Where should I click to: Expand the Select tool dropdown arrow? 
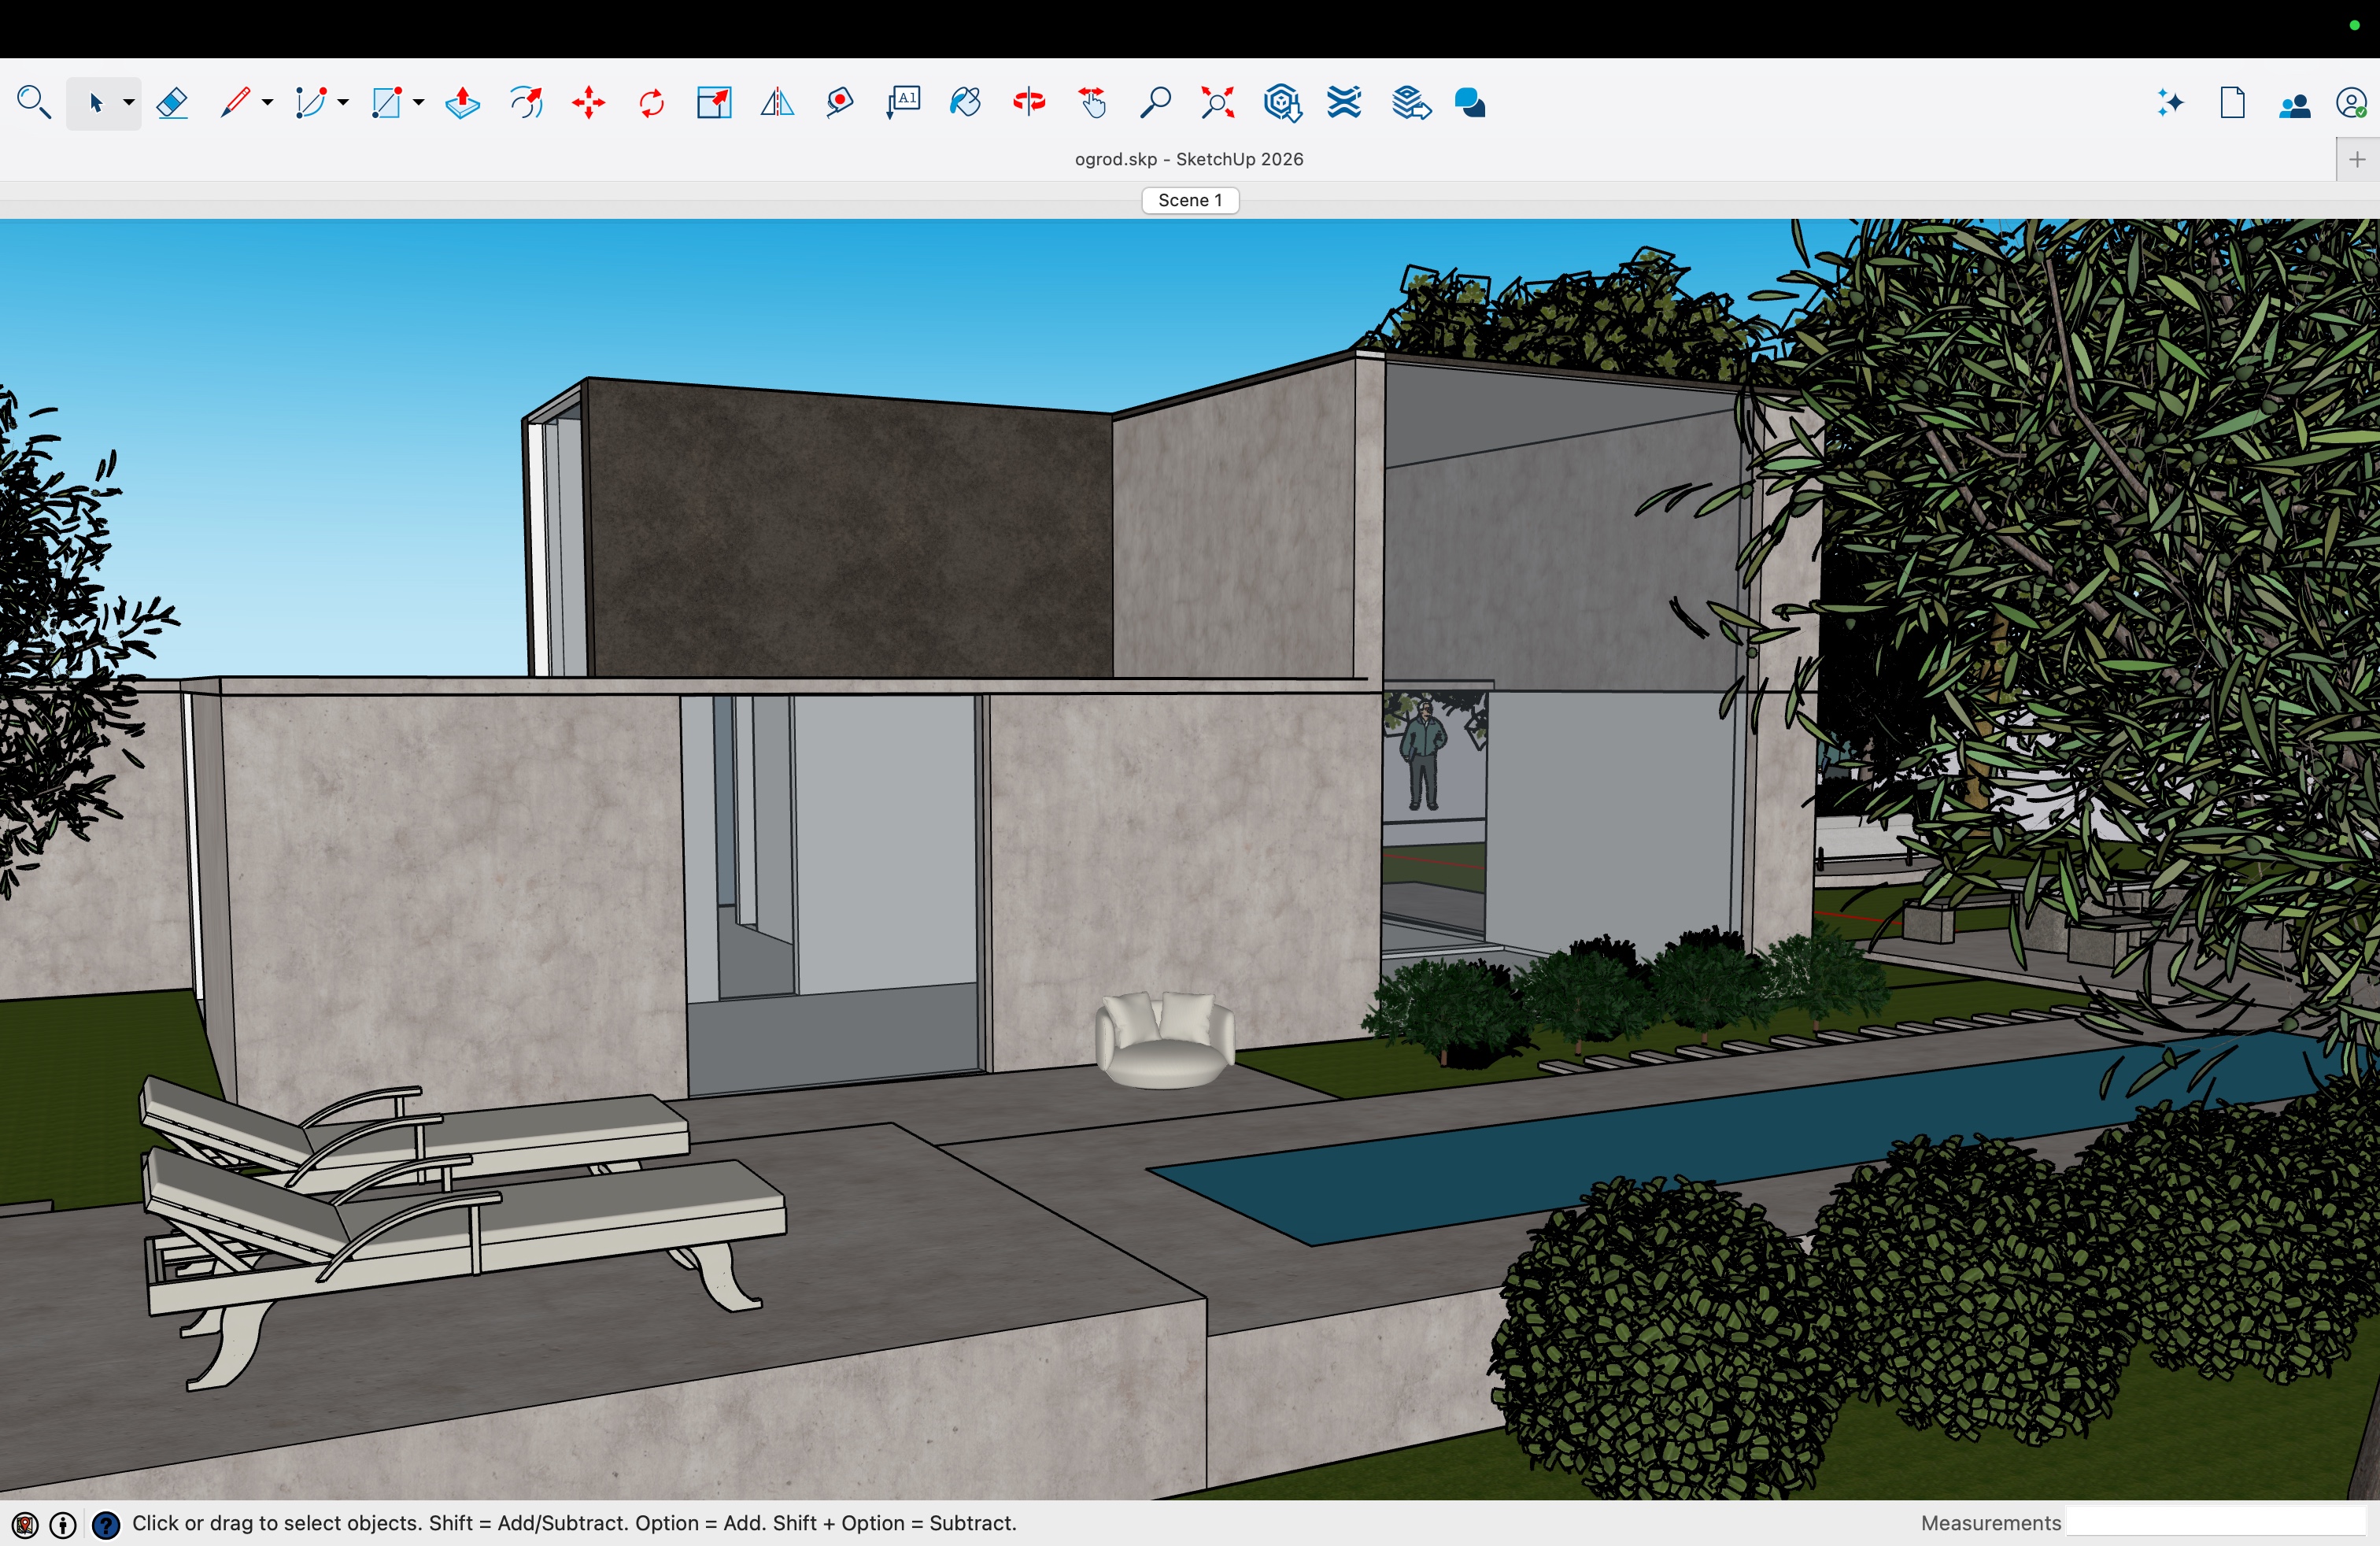129,103
